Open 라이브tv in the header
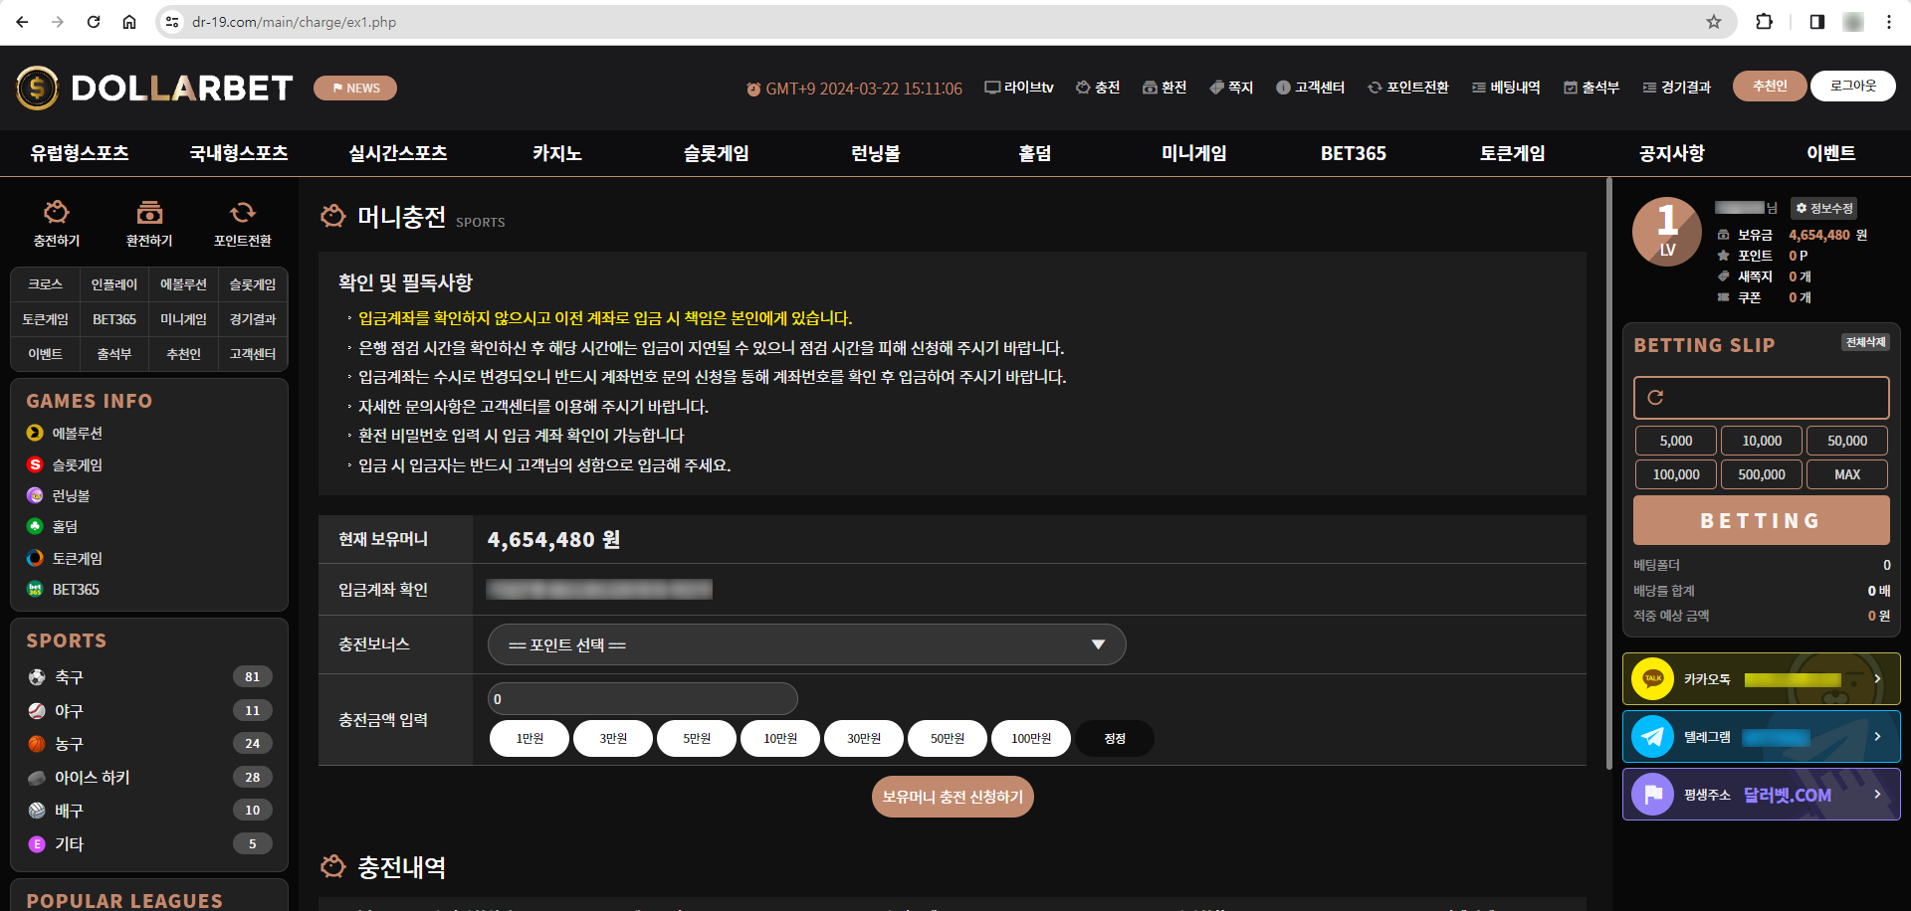This screenshot has height=911, width=1911. [x=1019, y=88]
